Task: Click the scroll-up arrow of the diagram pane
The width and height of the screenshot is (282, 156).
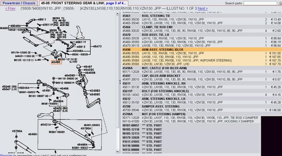Action: (118, 14)
